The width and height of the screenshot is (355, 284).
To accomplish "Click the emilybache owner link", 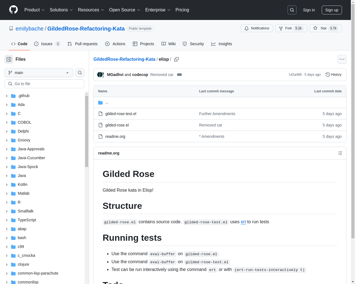I will pyautogui.click(x=29, y=29).
